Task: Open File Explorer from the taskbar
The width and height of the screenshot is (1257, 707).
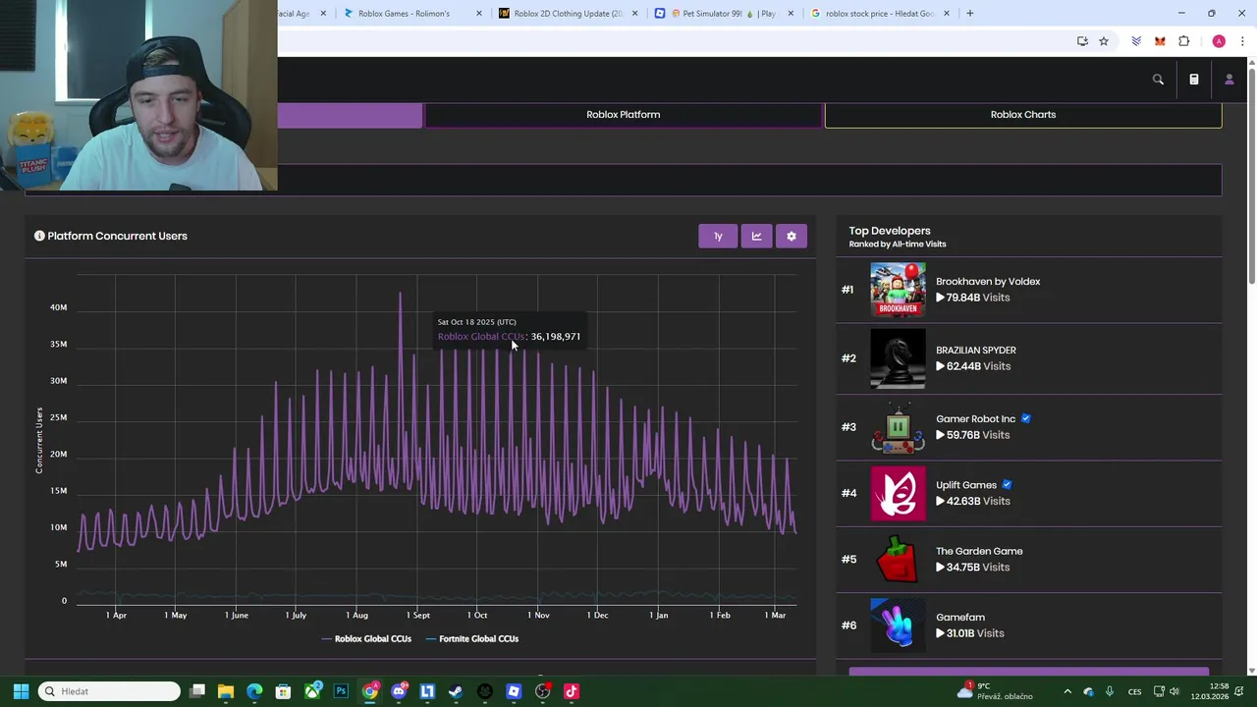Action: 226,691
